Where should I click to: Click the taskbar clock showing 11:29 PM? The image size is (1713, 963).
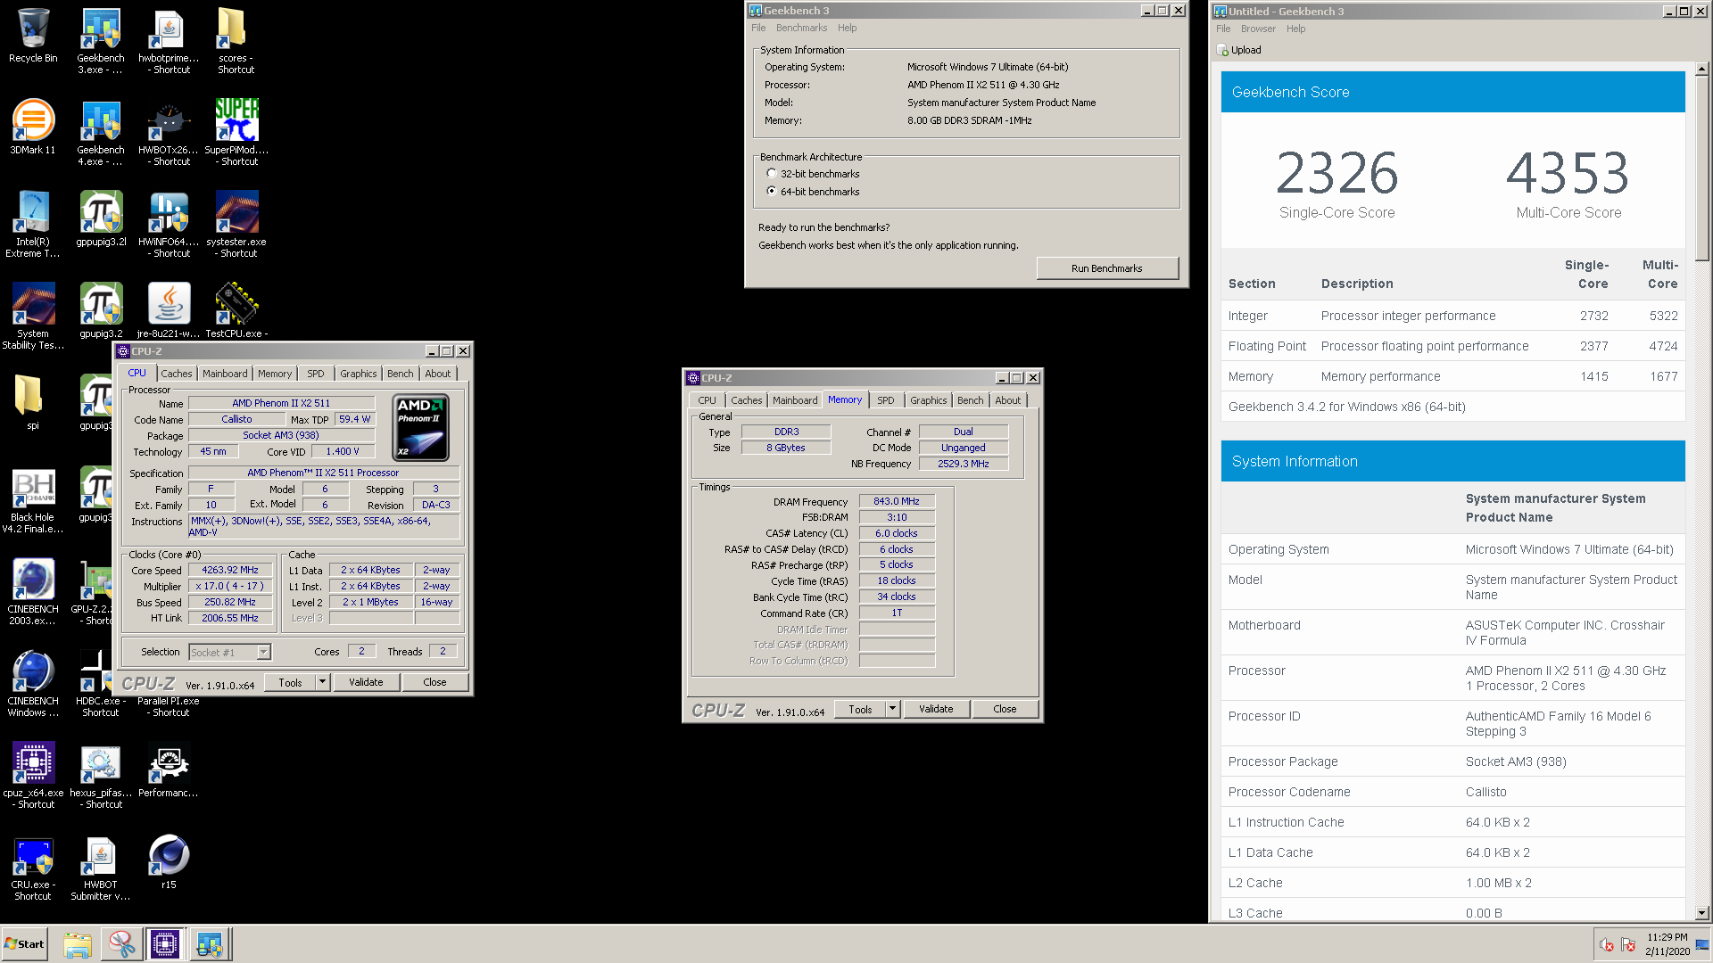click(1667, 944)
